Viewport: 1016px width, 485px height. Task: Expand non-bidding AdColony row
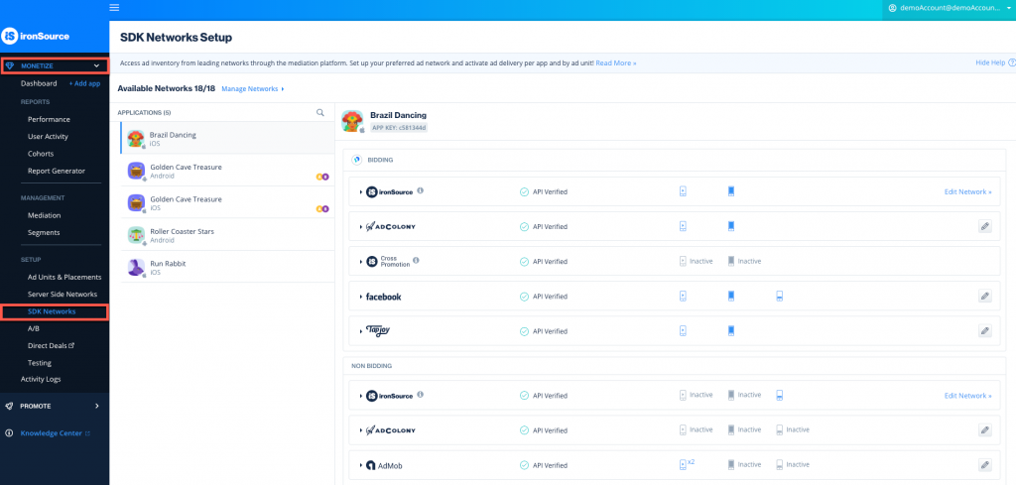pos(360,430)
